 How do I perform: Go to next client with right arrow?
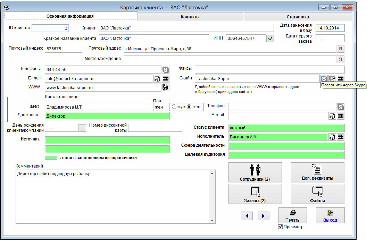pyautogui.click(x=263, y=216)
